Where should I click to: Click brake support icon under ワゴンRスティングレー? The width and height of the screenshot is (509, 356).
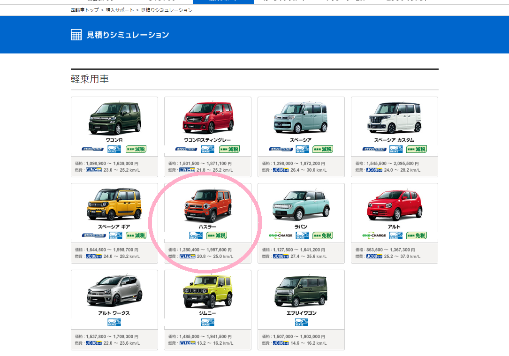pyautogui.click(x=208, y=149)
